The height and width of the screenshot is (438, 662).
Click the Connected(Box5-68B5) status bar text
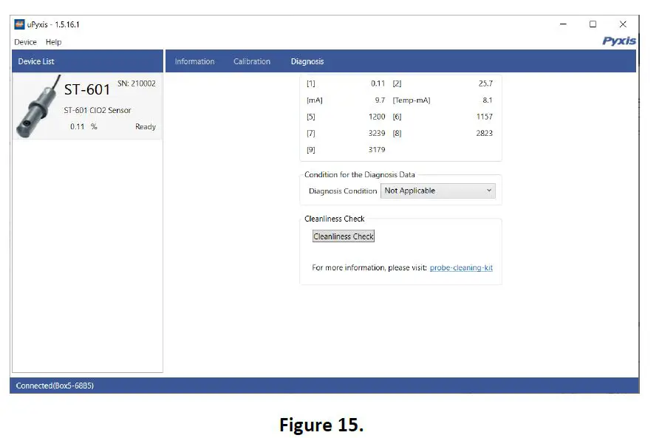[55, 386]
